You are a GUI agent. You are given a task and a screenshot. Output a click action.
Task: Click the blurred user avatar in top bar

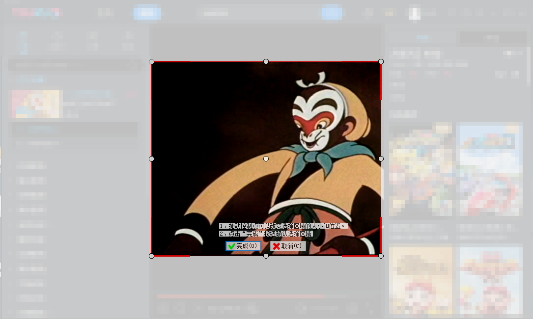coord(414,13)
